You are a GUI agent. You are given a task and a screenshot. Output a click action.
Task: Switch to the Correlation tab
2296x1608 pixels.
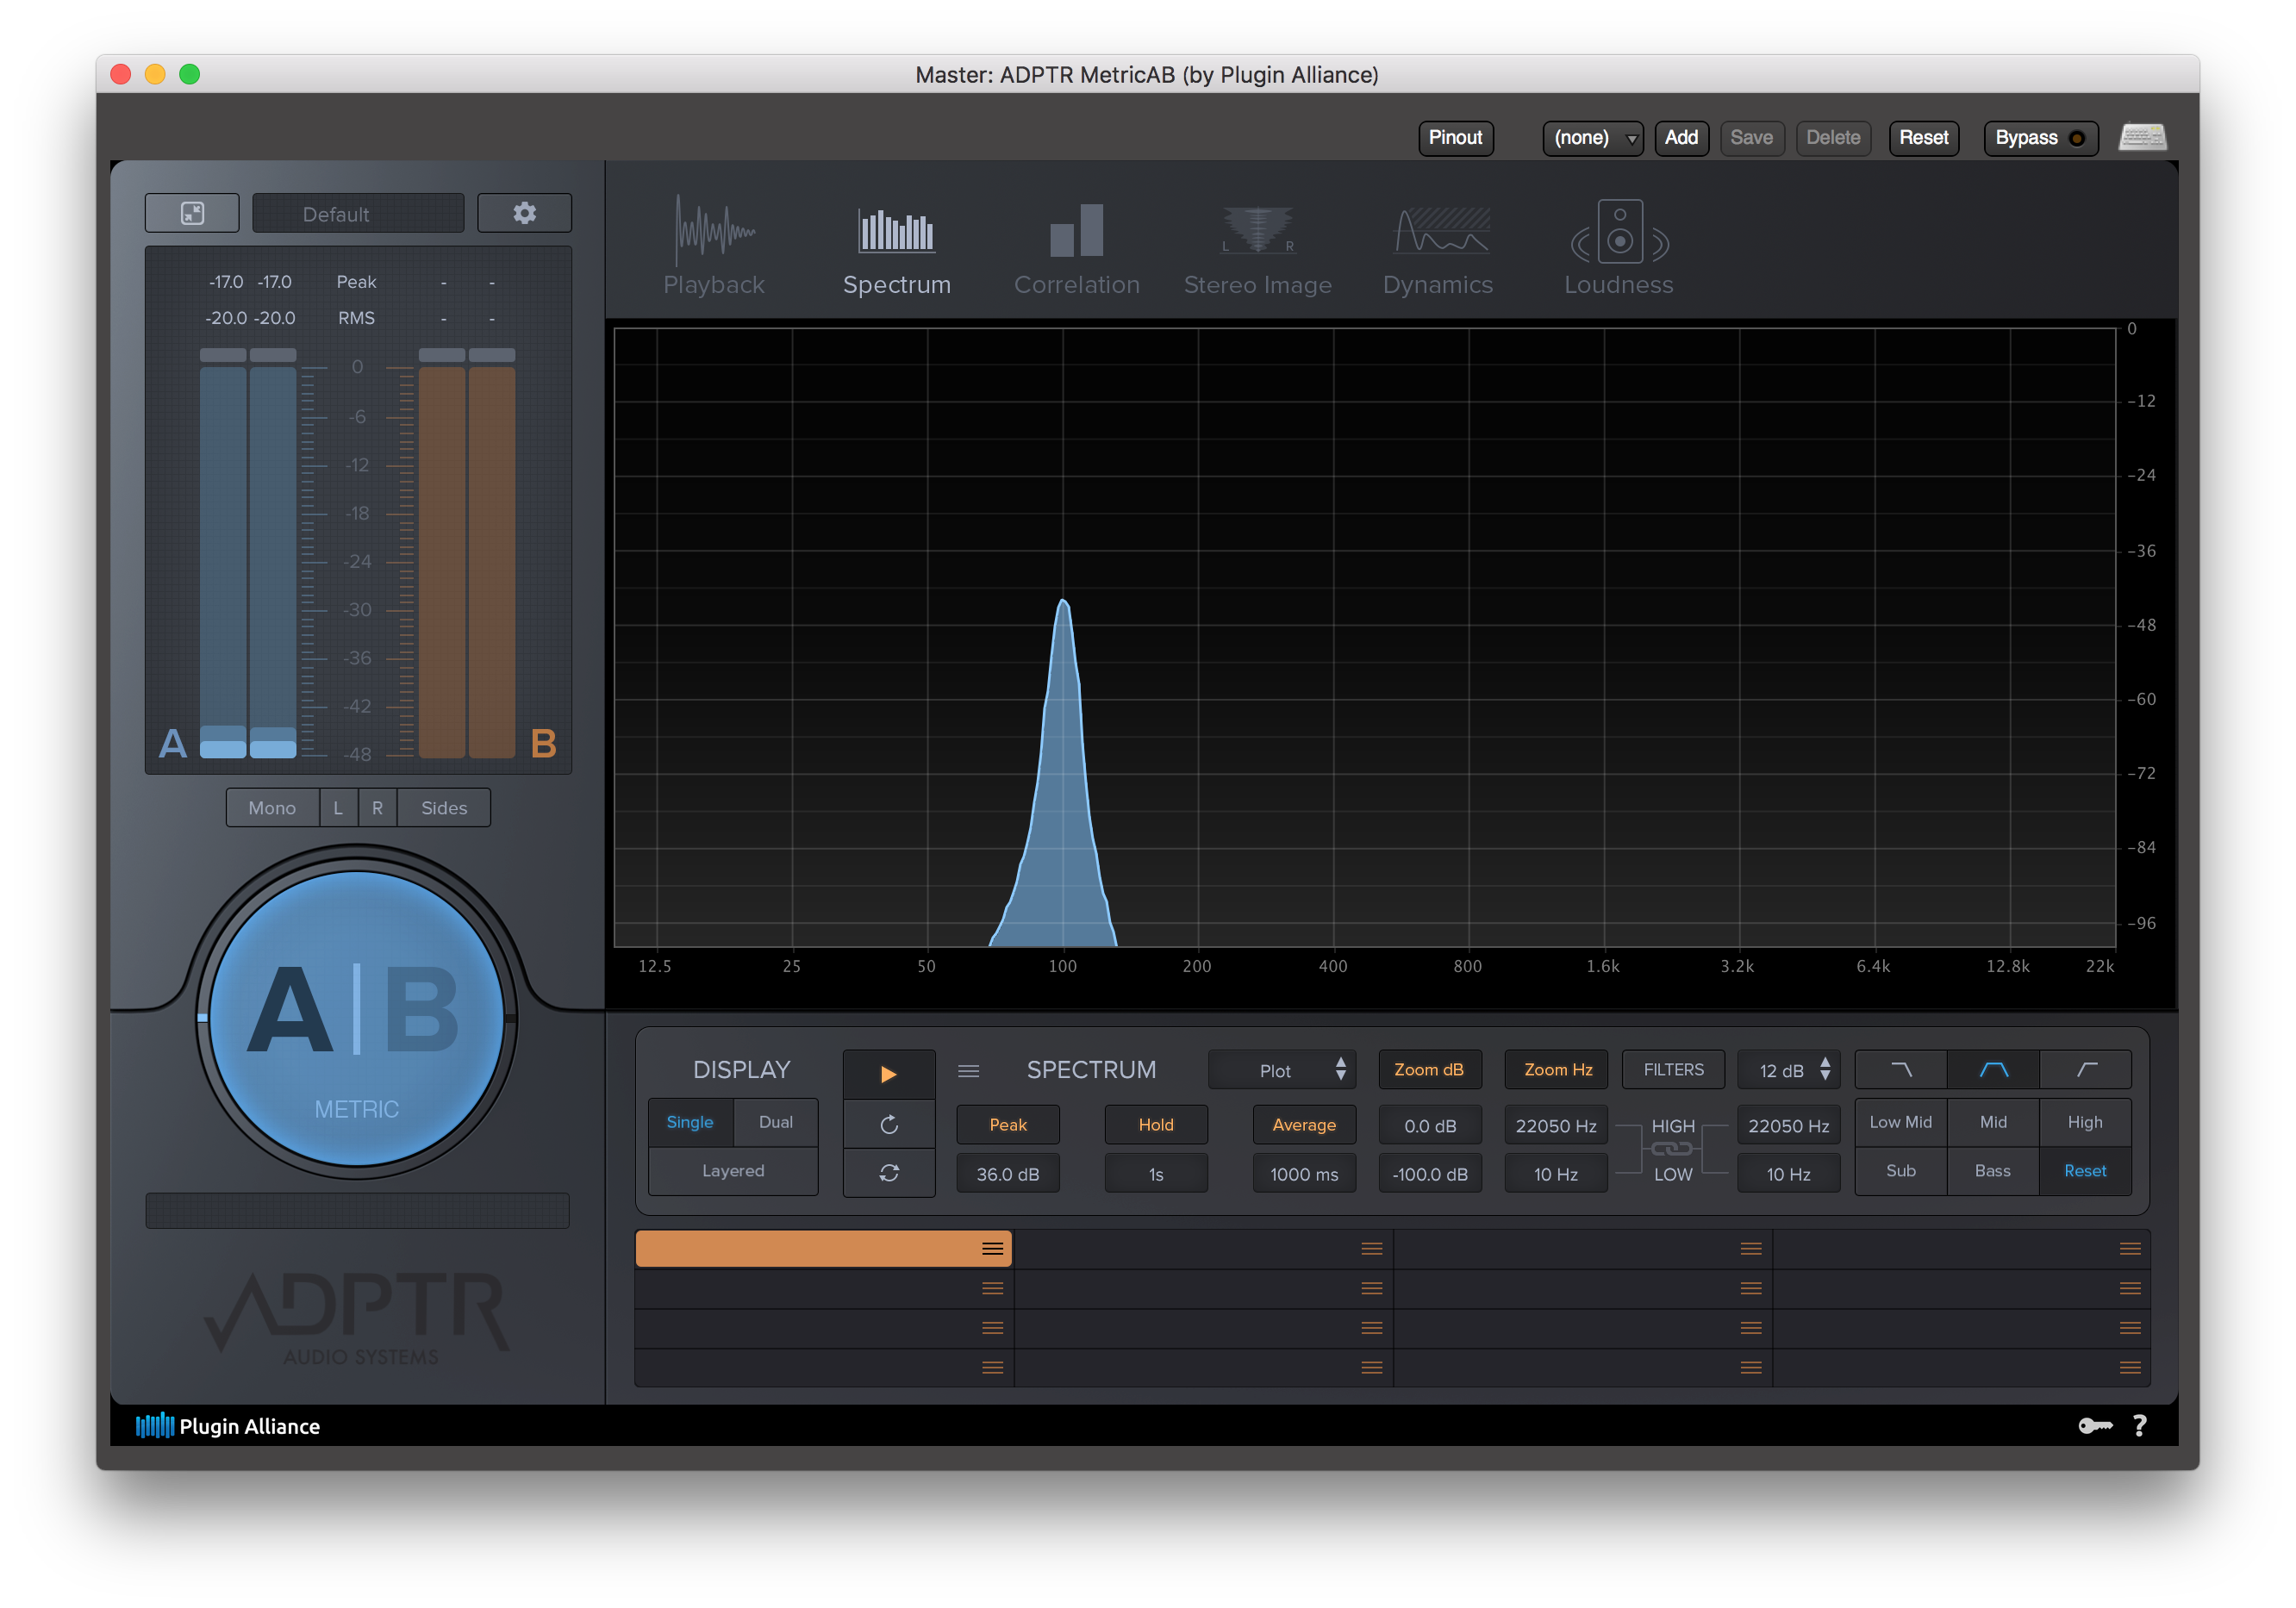pos(1077,250)
